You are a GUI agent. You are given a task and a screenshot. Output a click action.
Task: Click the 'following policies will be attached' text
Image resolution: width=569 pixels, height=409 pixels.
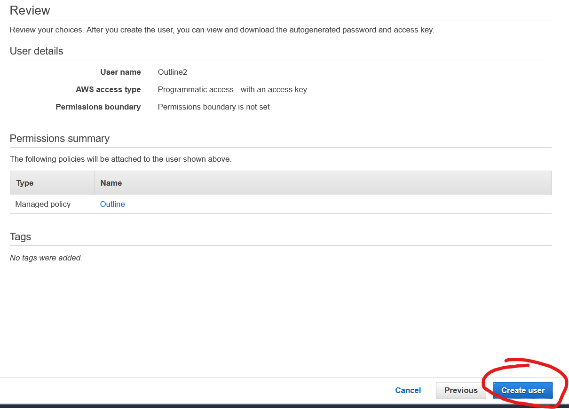[x=120, y=159]
